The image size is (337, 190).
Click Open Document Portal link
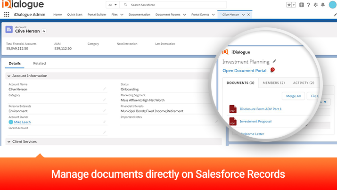244,71
